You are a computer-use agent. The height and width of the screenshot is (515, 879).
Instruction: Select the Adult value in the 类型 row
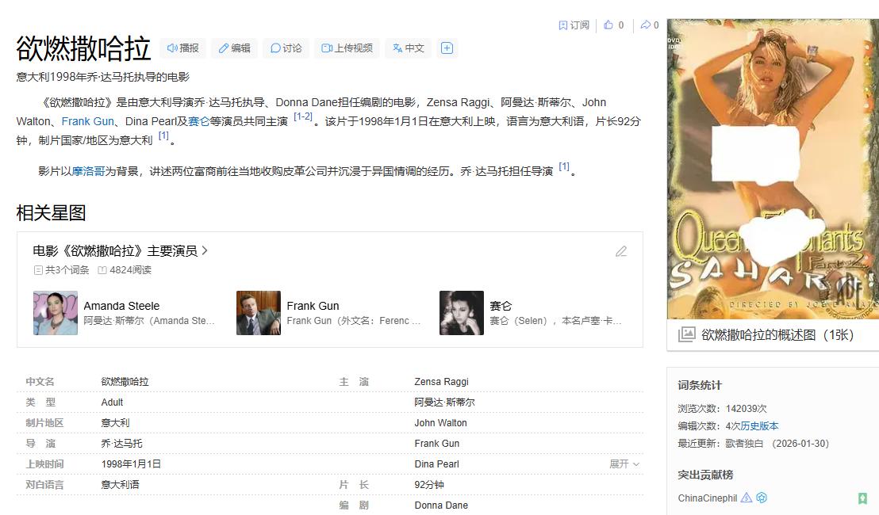[112, 402]
